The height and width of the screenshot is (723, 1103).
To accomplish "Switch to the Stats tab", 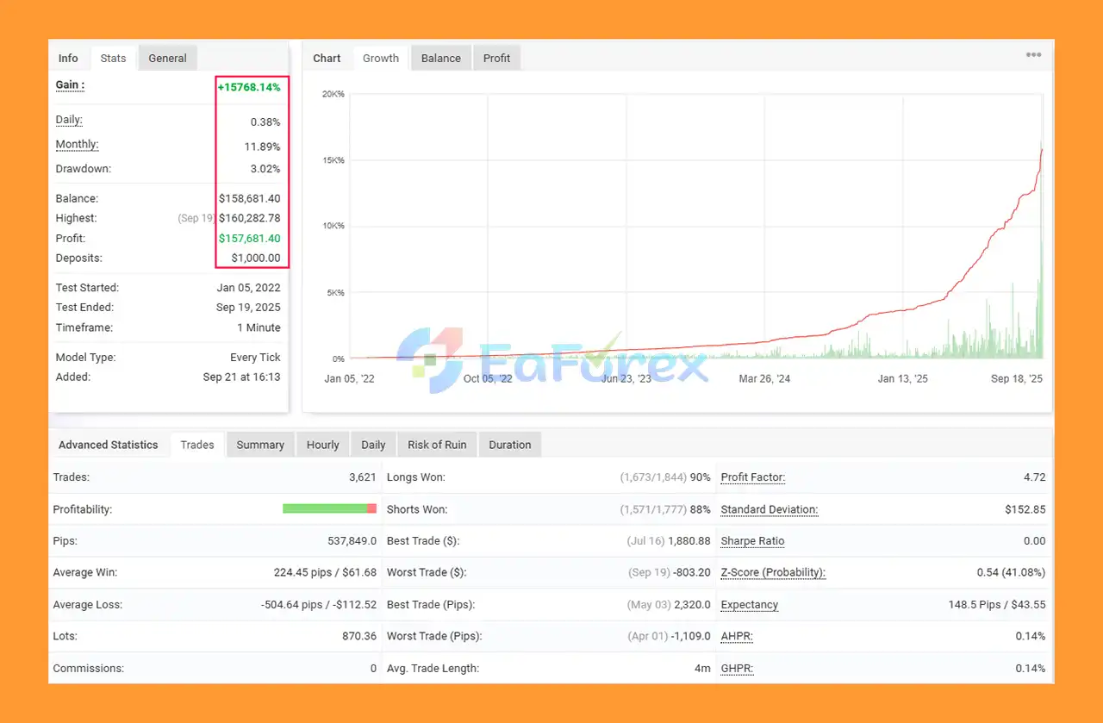I will pos(113,59).
